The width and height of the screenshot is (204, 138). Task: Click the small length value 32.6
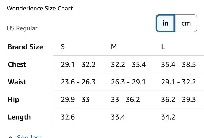point(68,117)
